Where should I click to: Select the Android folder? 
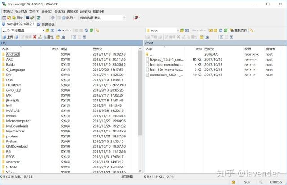(x=13, y=54)
